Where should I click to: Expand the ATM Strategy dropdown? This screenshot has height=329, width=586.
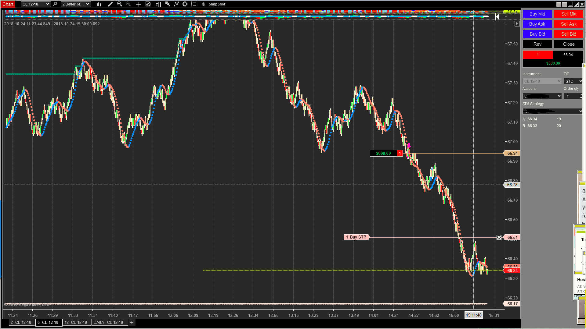552,111
